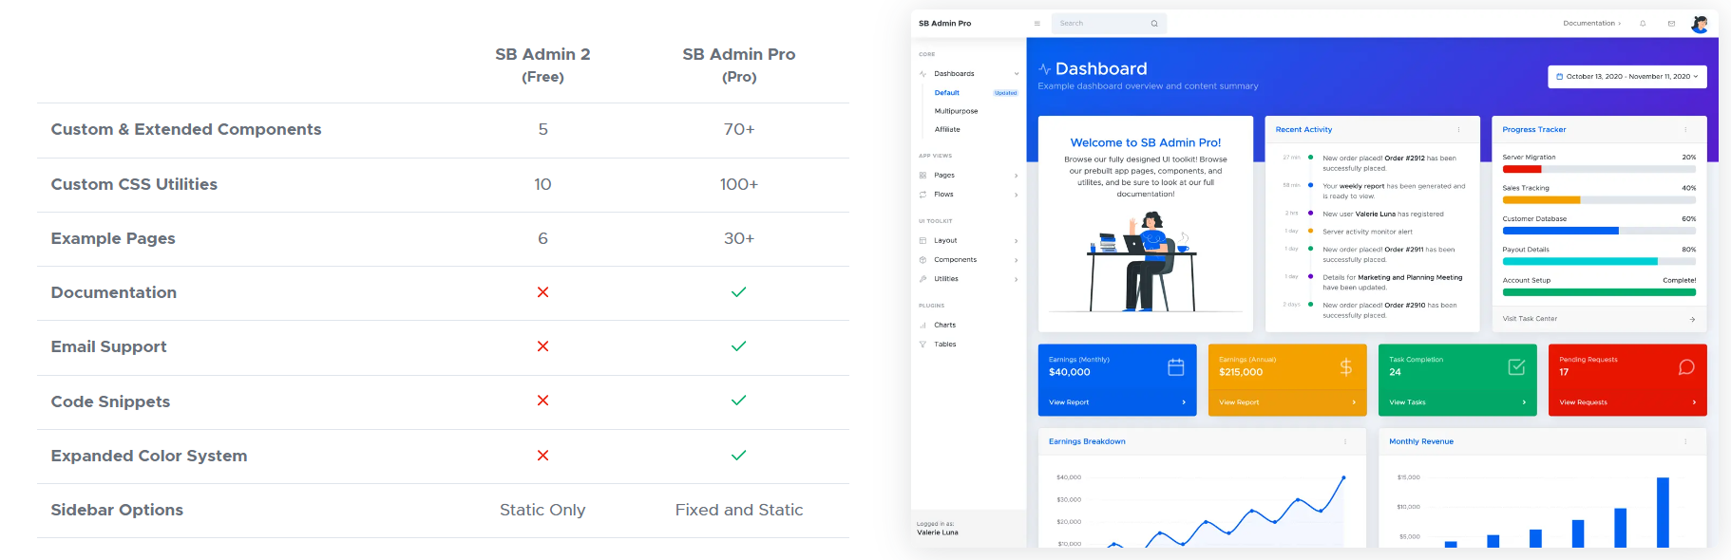Click the SB Admin Pro brand link
1731x560 pixels.
click(x=944, y=24)
